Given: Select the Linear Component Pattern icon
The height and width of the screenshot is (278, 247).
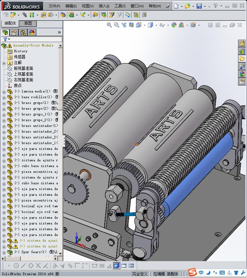Looking at the screenshot, I should [x=32, y=15].
